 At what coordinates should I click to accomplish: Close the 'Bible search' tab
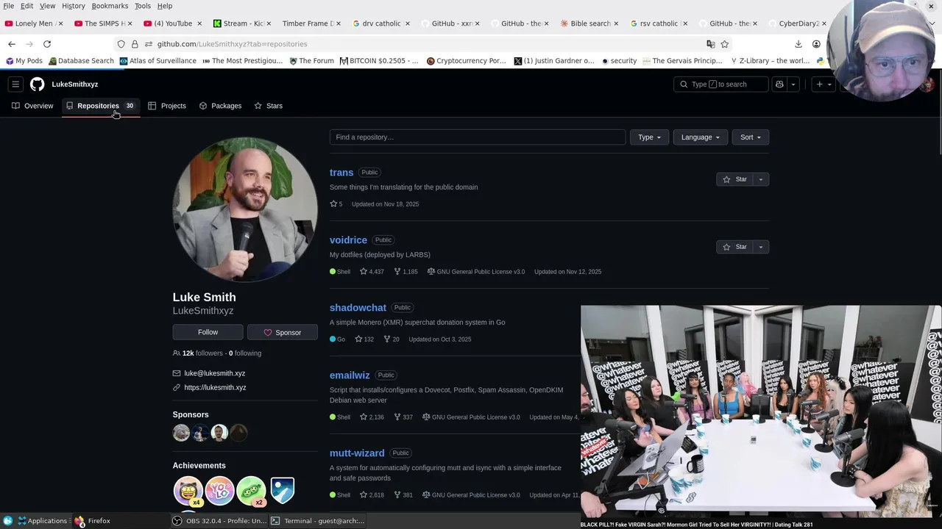pos(616,24)
